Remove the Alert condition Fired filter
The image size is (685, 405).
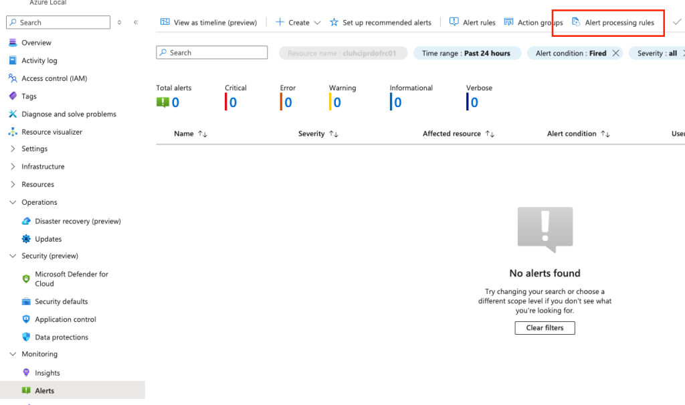tap(615, 53)
